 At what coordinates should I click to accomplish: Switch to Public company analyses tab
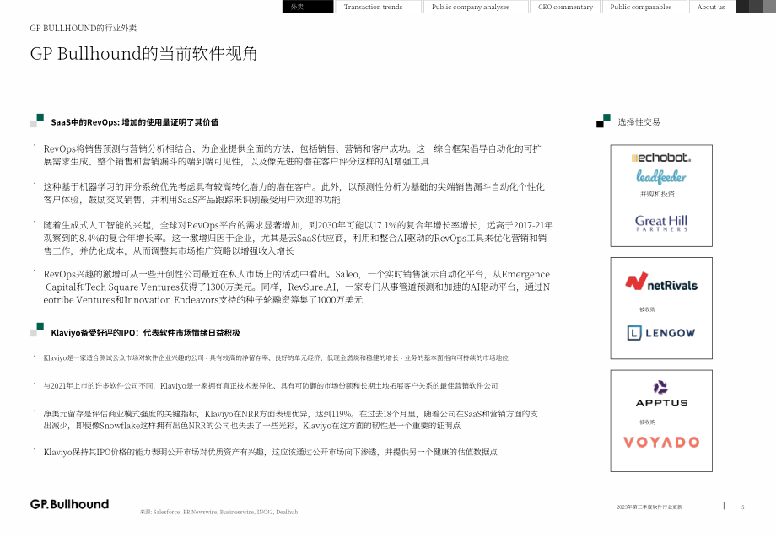[476, 7]
